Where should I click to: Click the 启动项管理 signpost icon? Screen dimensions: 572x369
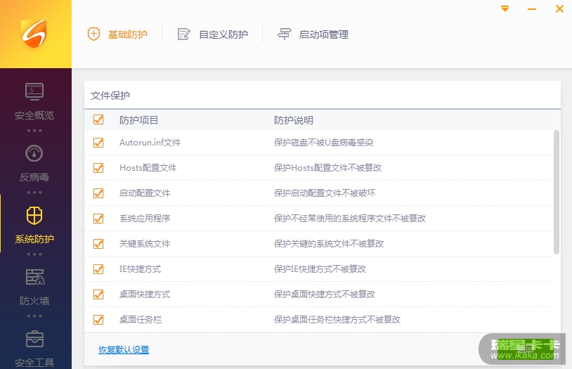pyautogui.click(x=284, y=34)
